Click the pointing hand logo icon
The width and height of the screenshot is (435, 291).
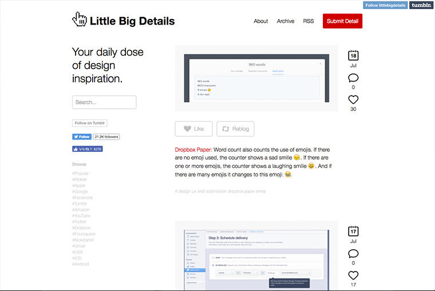80,19
